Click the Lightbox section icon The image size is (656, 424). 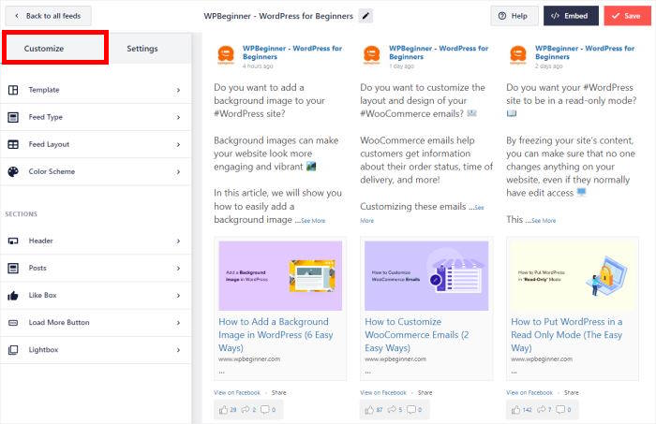(x=13, y=350)
